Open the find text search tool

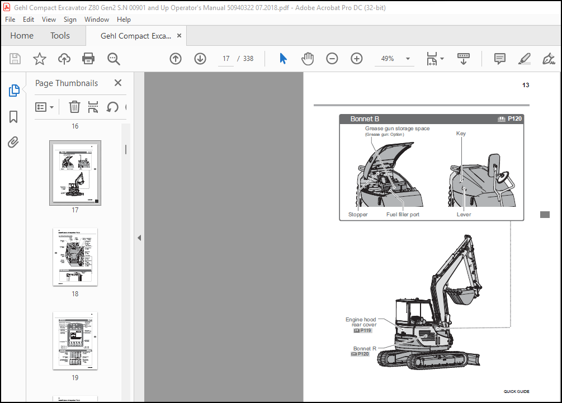point(114,59)
